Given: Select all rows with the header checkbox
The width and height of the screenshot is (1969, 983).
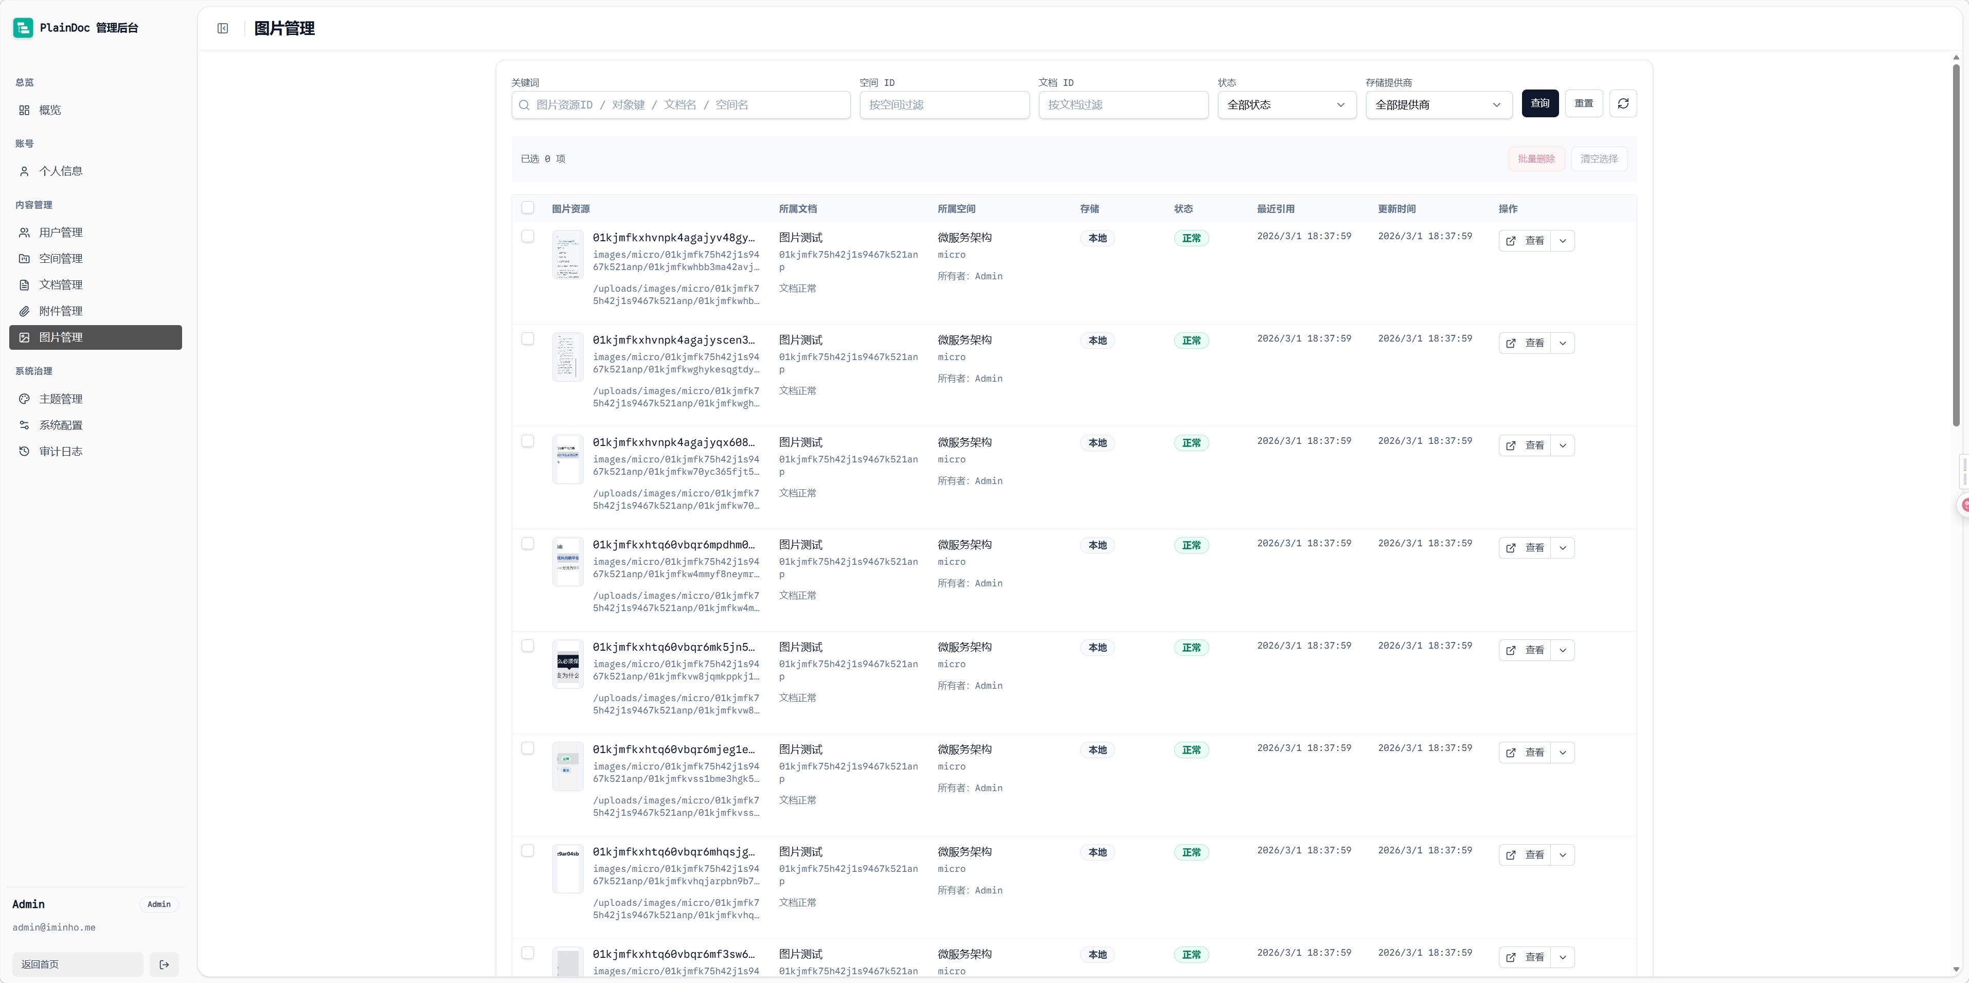Looking at the screenshot, I should coord(527,207).
